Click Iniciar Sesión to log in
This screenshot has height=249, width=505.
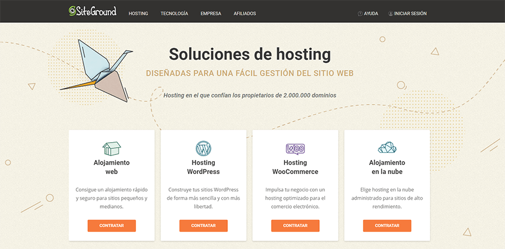[x=408, y=13]
